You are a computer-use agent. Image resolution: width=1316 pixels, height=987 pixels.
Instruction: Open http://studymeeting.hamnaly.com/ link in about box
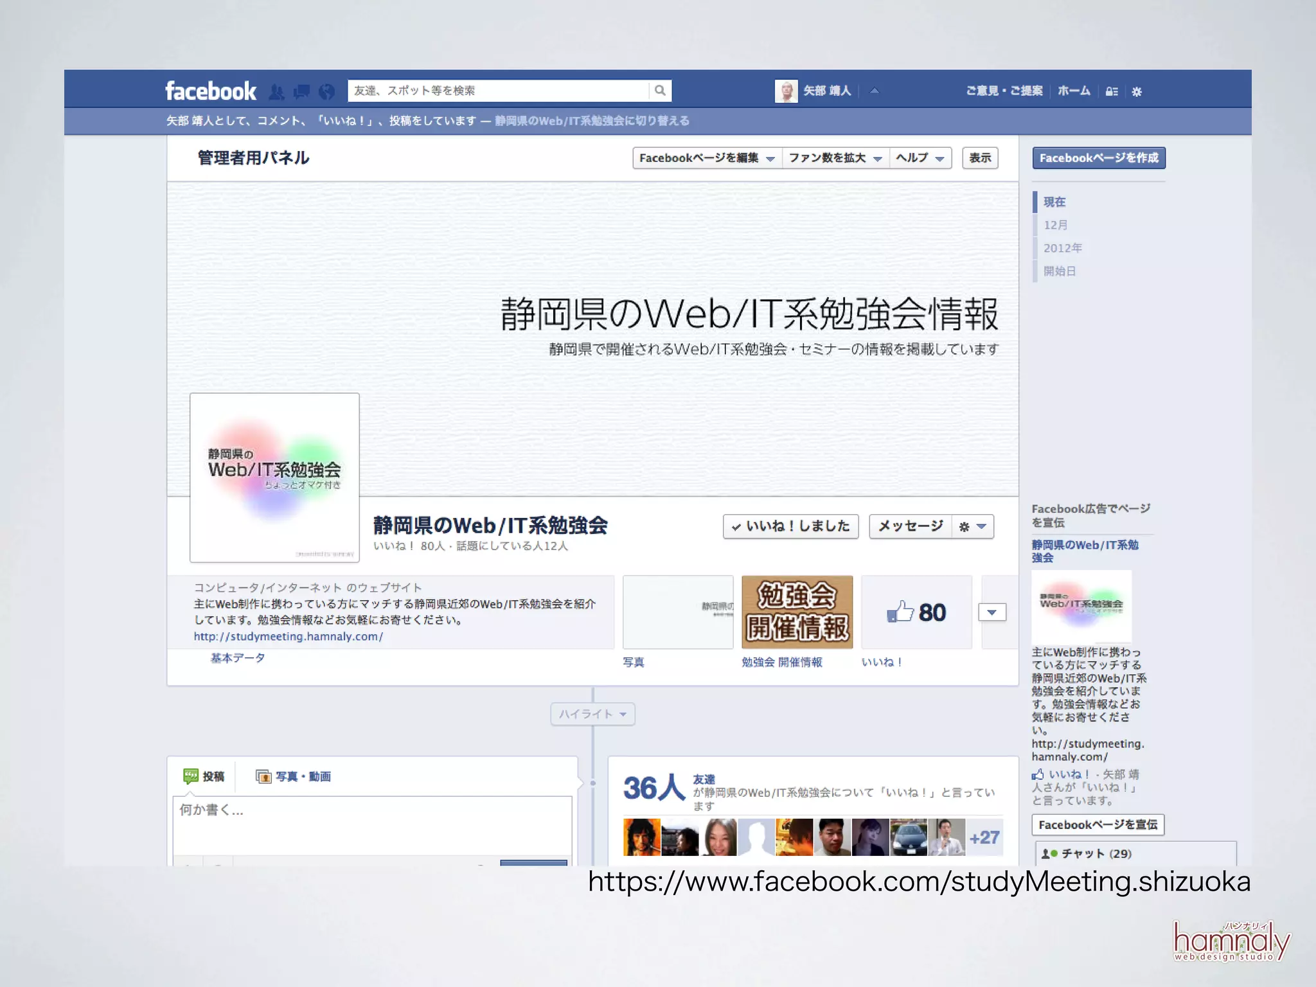[x=289, y=637]
